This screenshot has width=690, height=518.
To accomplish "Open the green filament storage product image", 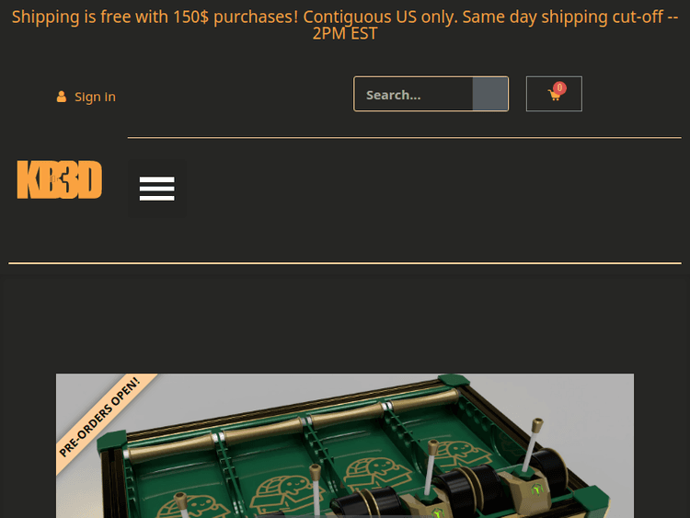I will (345, 445).
